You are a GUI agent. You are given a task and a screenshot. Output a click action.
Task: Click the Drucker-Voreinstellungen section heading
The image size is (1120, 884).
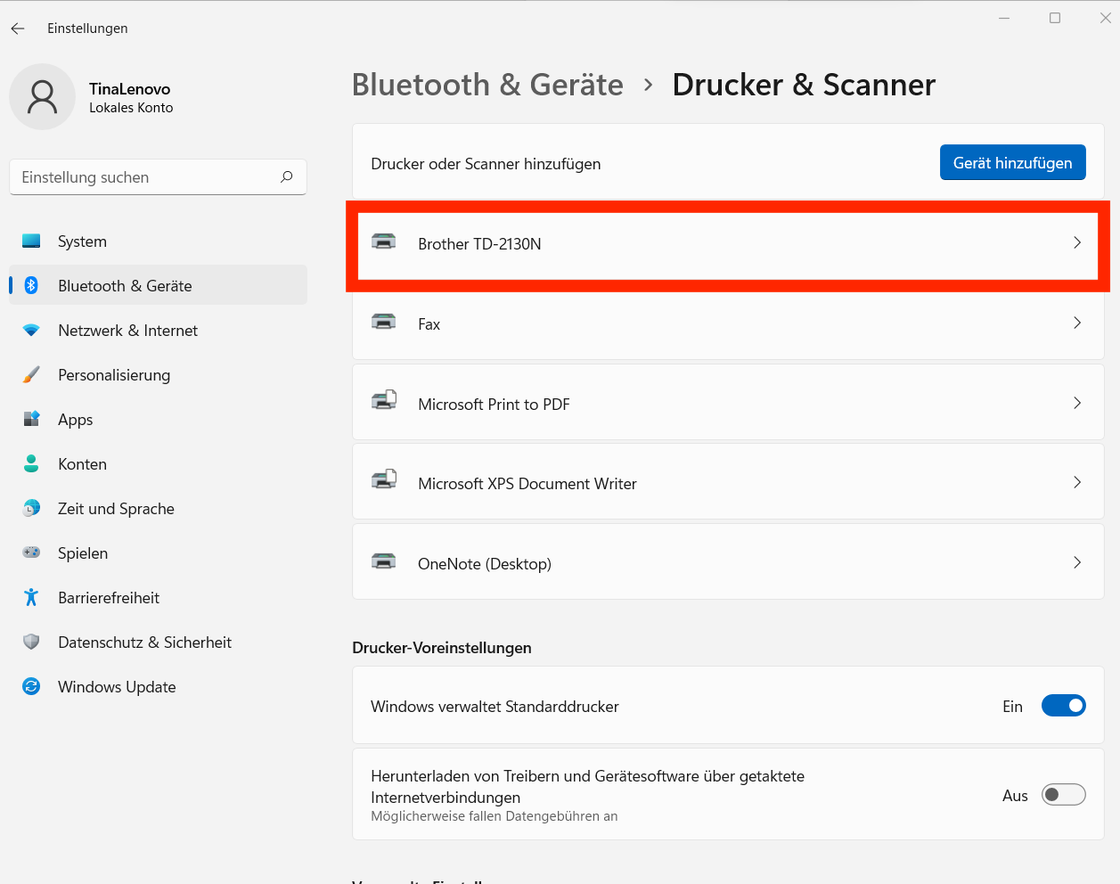(x=442, y=648)
